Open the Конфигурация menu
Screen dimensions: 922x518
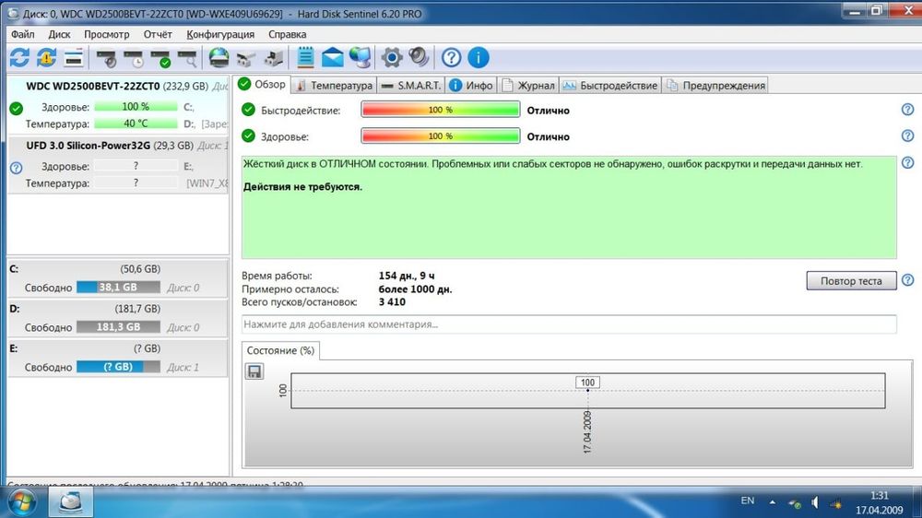click(x=220, y=34)
